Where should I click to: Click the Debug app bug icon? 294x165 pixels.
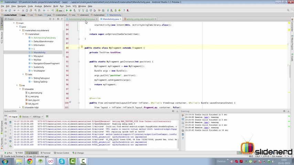tap(71, 10)
